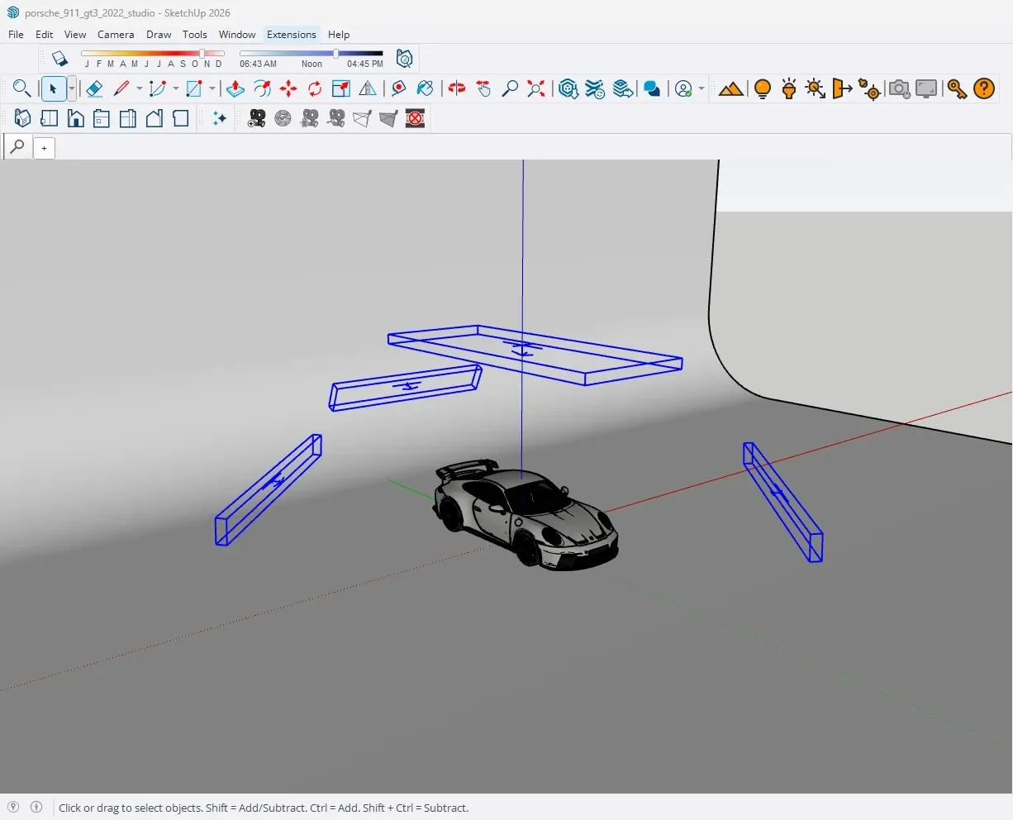Expand the Line tool dropdown arrow

(x=139, y=88)
